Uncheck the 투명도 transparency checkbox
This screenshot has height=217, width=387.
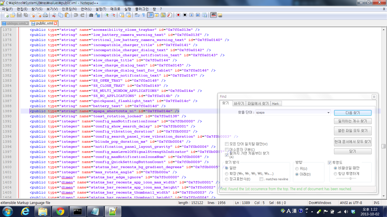[x=329, y=162]
